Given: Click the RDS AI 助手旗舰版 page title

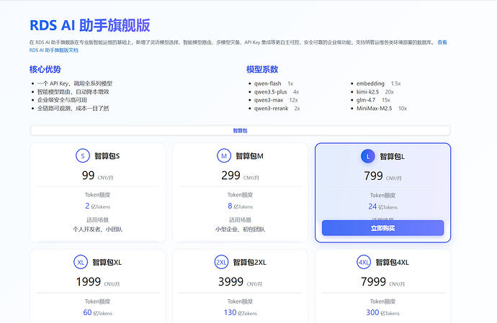Looking at the screenshot, I should 90,25.
